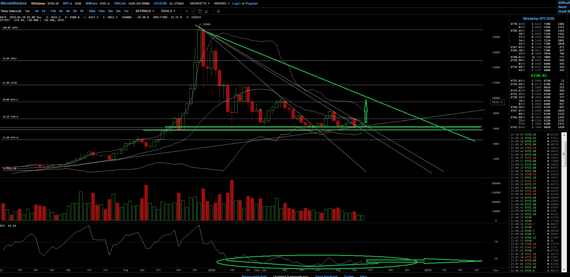
Task: Open the Twitter link in footer
Action: click(349, 276)
